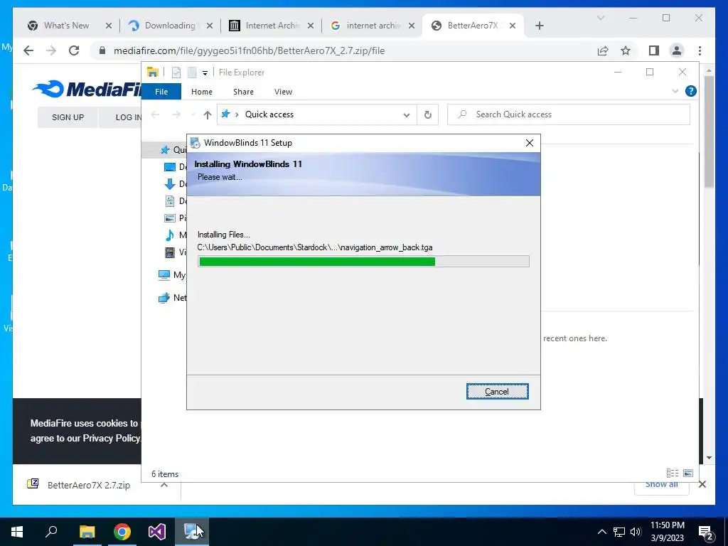Refresh the Quick access view
Viewport: 728px width, 546px height.
(x=427, y=114)
